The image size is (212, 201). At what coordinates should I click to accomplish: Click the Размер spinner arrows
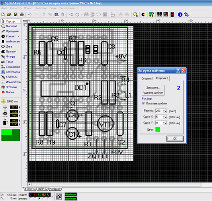coord(165,111)
